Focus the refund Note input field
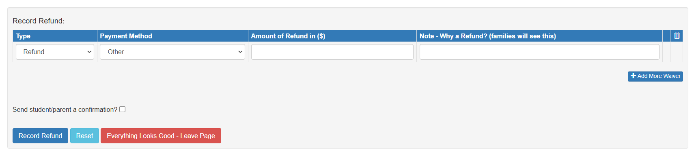The image size is (694, 151). 539,52
